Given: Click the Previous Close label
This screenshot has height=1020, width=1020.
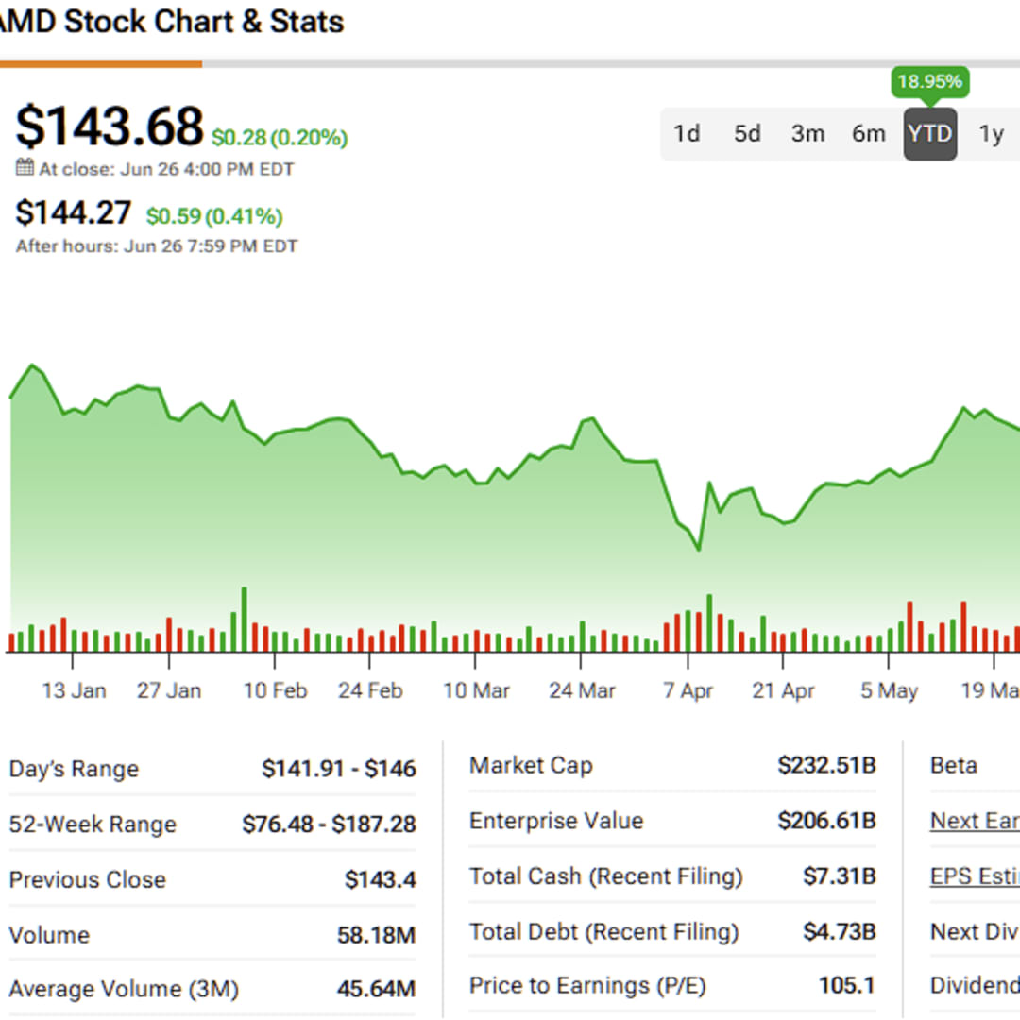Looking at the screenshot, I should pos(88,880).
